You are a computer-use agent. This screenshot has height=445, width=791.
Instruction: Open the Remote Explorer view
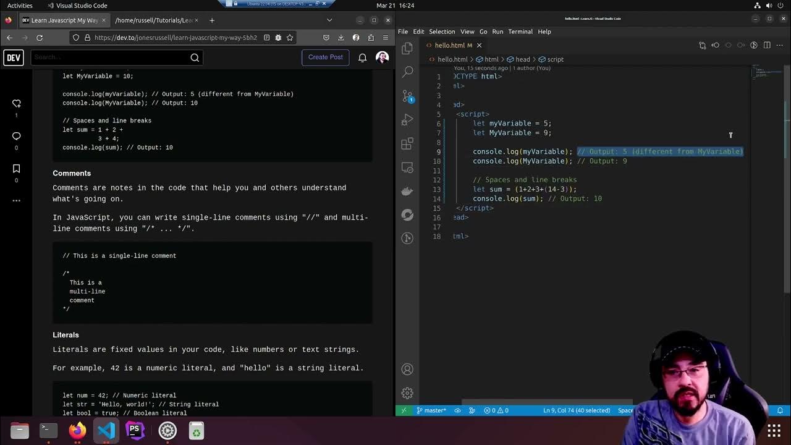pyautogui.click(x=407, y=167)
